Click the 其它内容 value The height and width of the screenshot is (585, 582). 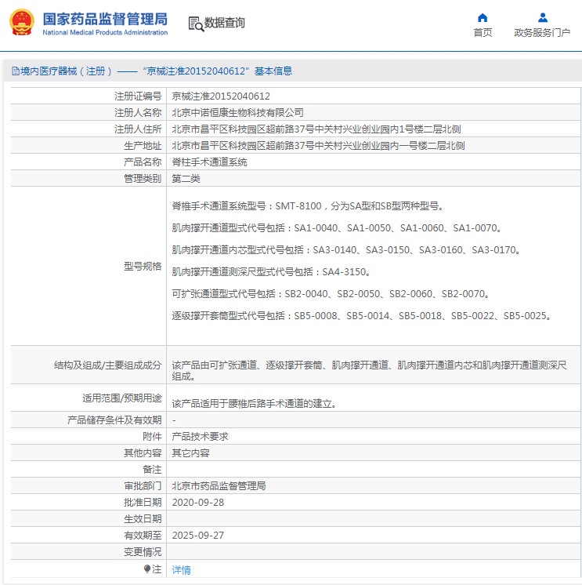pos(191,453)
